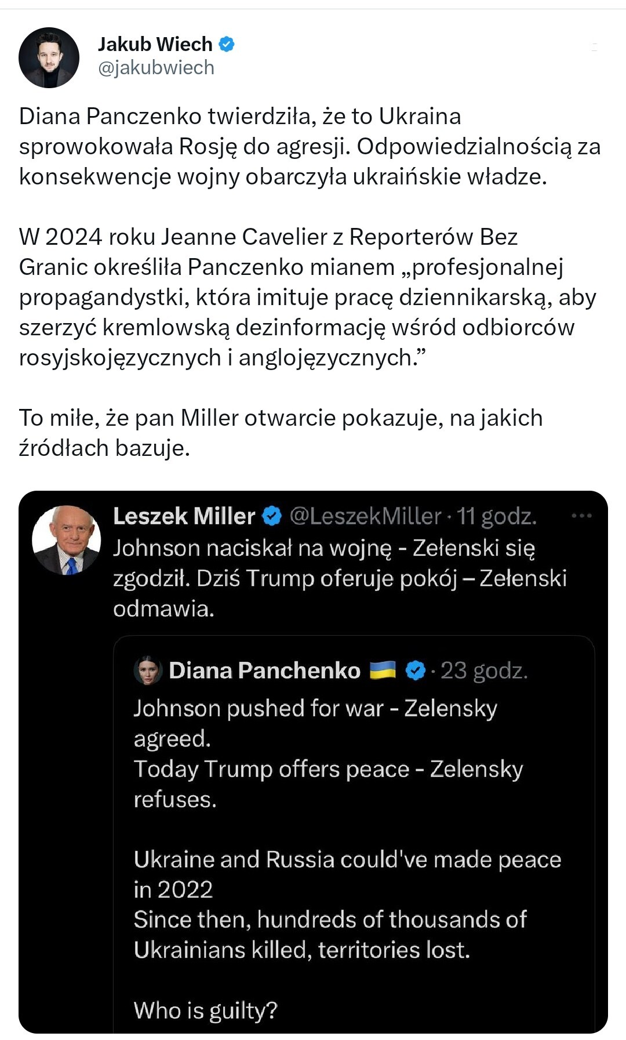Open the @LeszekMiller handle
Image resolution: width=626 pixels, height=1040 pixels.
pyautogui.click(x=365, y=516)
